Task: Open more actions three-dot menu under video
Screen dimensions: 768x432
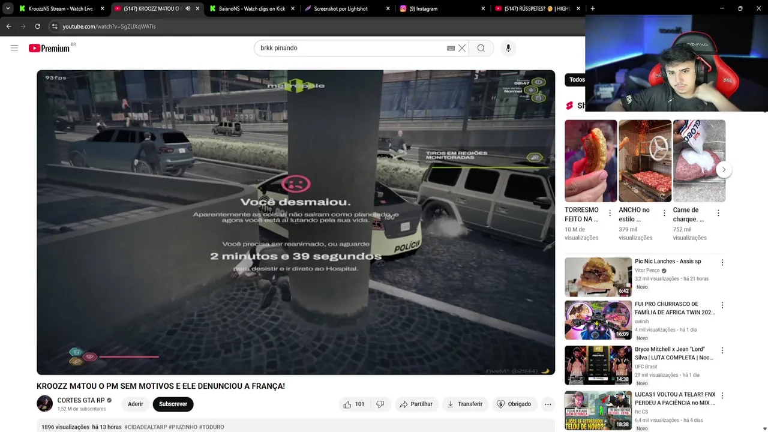Action: click(548, 404)
